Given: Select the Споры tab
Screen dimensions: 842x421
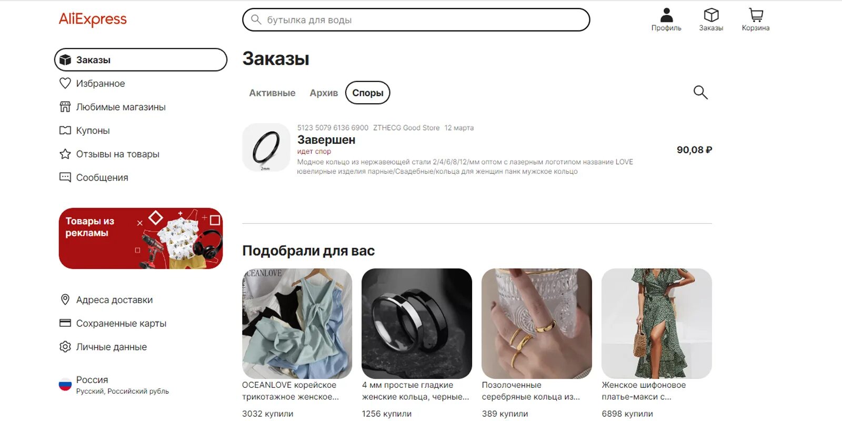Looking at the screenshot, I should pos(367,93).
